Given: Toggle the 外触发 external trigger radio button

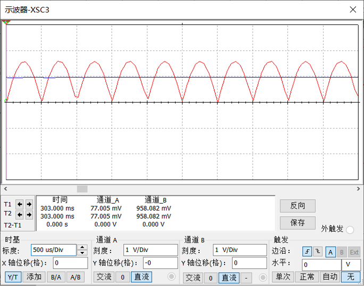Looking at the screenshot, I should tap(350, 230).
